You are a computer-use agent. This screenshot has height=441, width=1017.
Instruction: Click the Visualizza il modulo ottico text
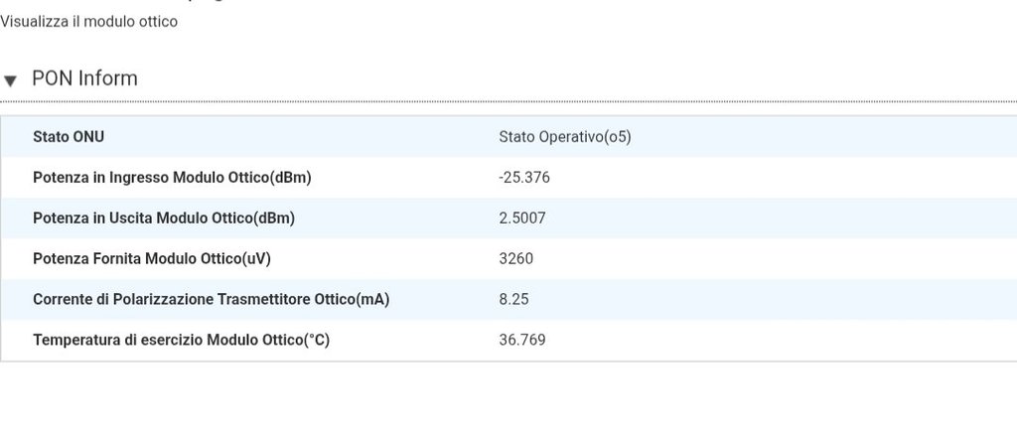88,22
